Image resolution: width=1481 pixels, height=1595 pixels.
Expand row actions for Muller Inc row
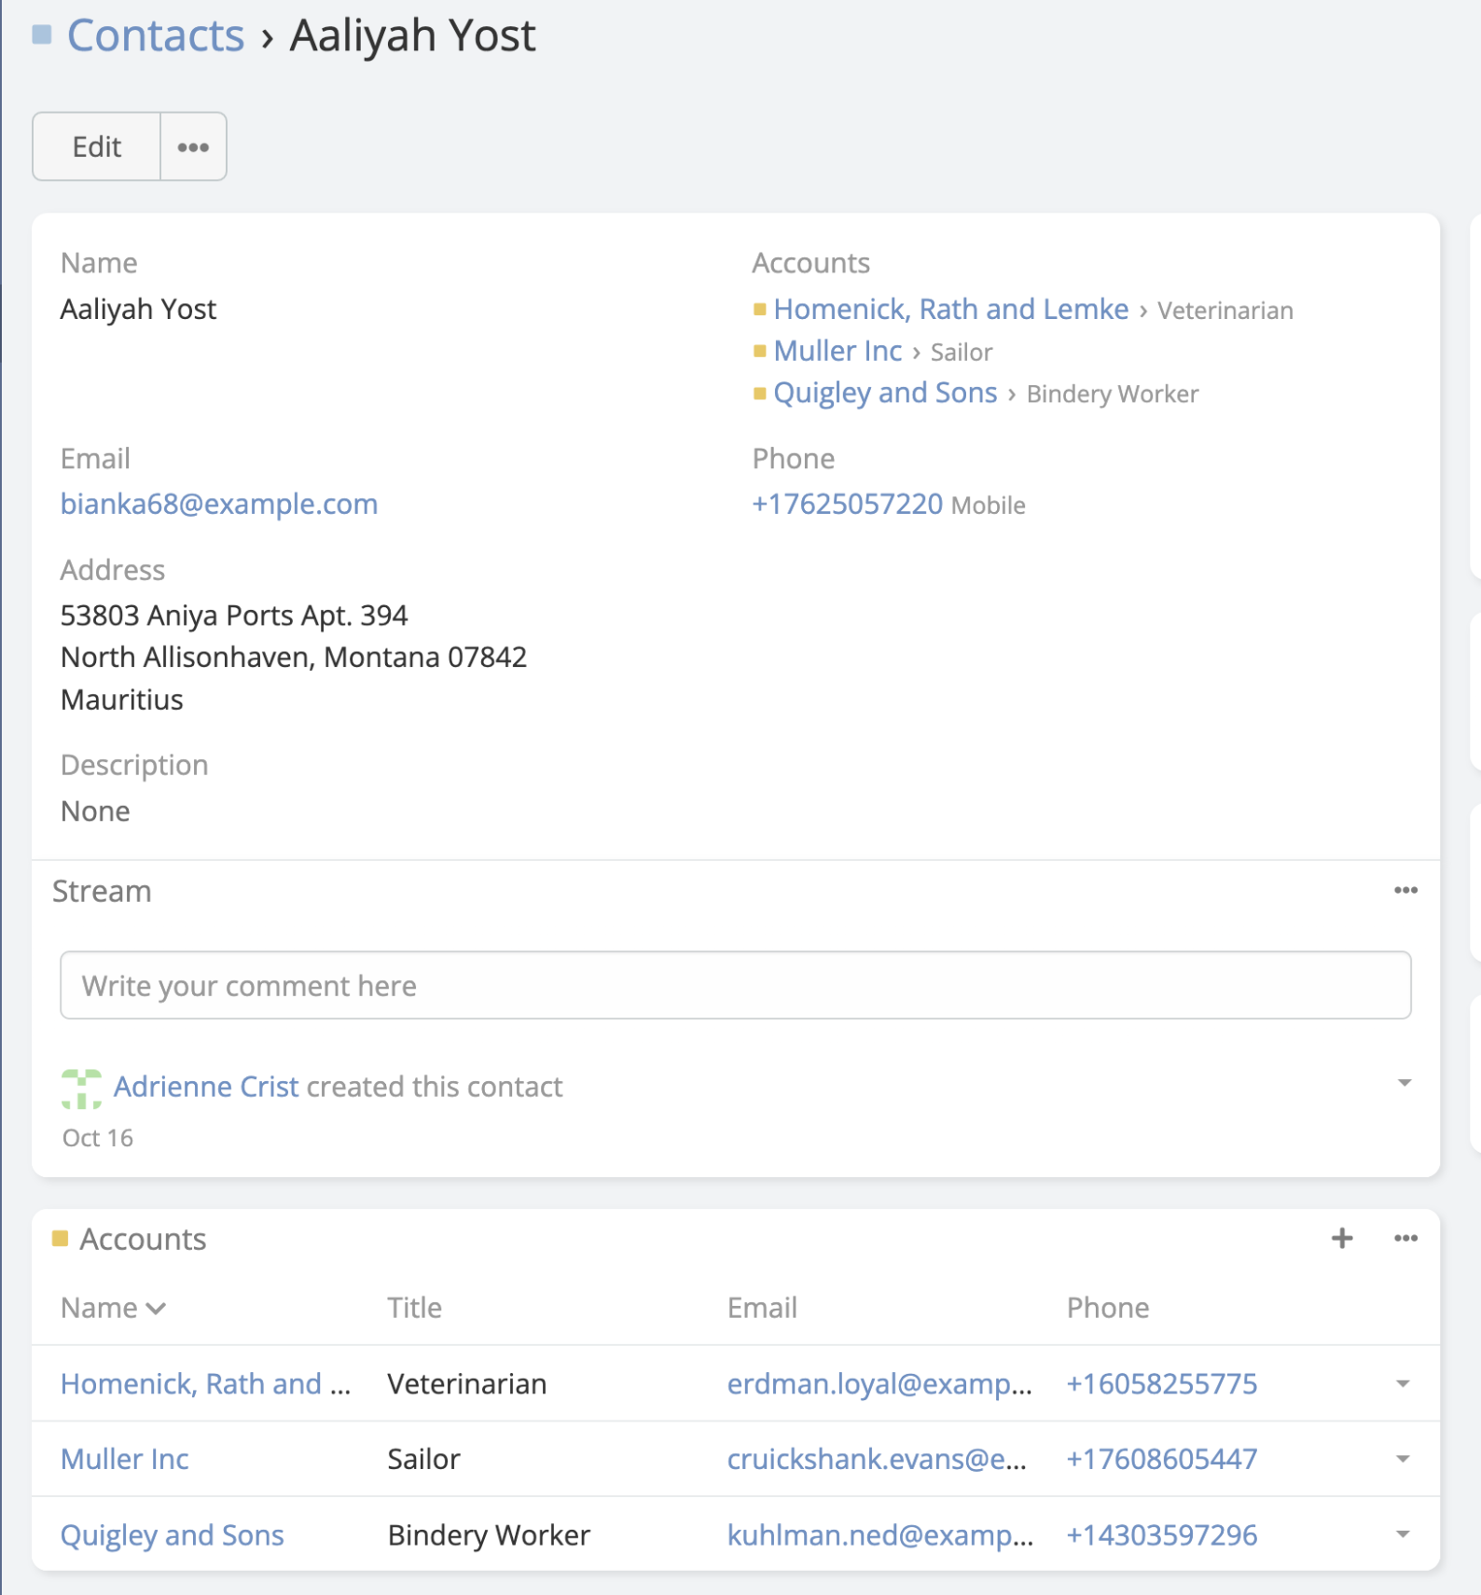(1403, 1459)
